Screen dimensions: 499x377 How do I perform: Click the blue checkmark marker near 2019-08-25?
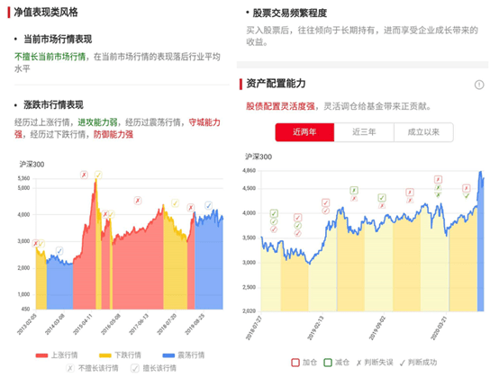coord(208,206)
